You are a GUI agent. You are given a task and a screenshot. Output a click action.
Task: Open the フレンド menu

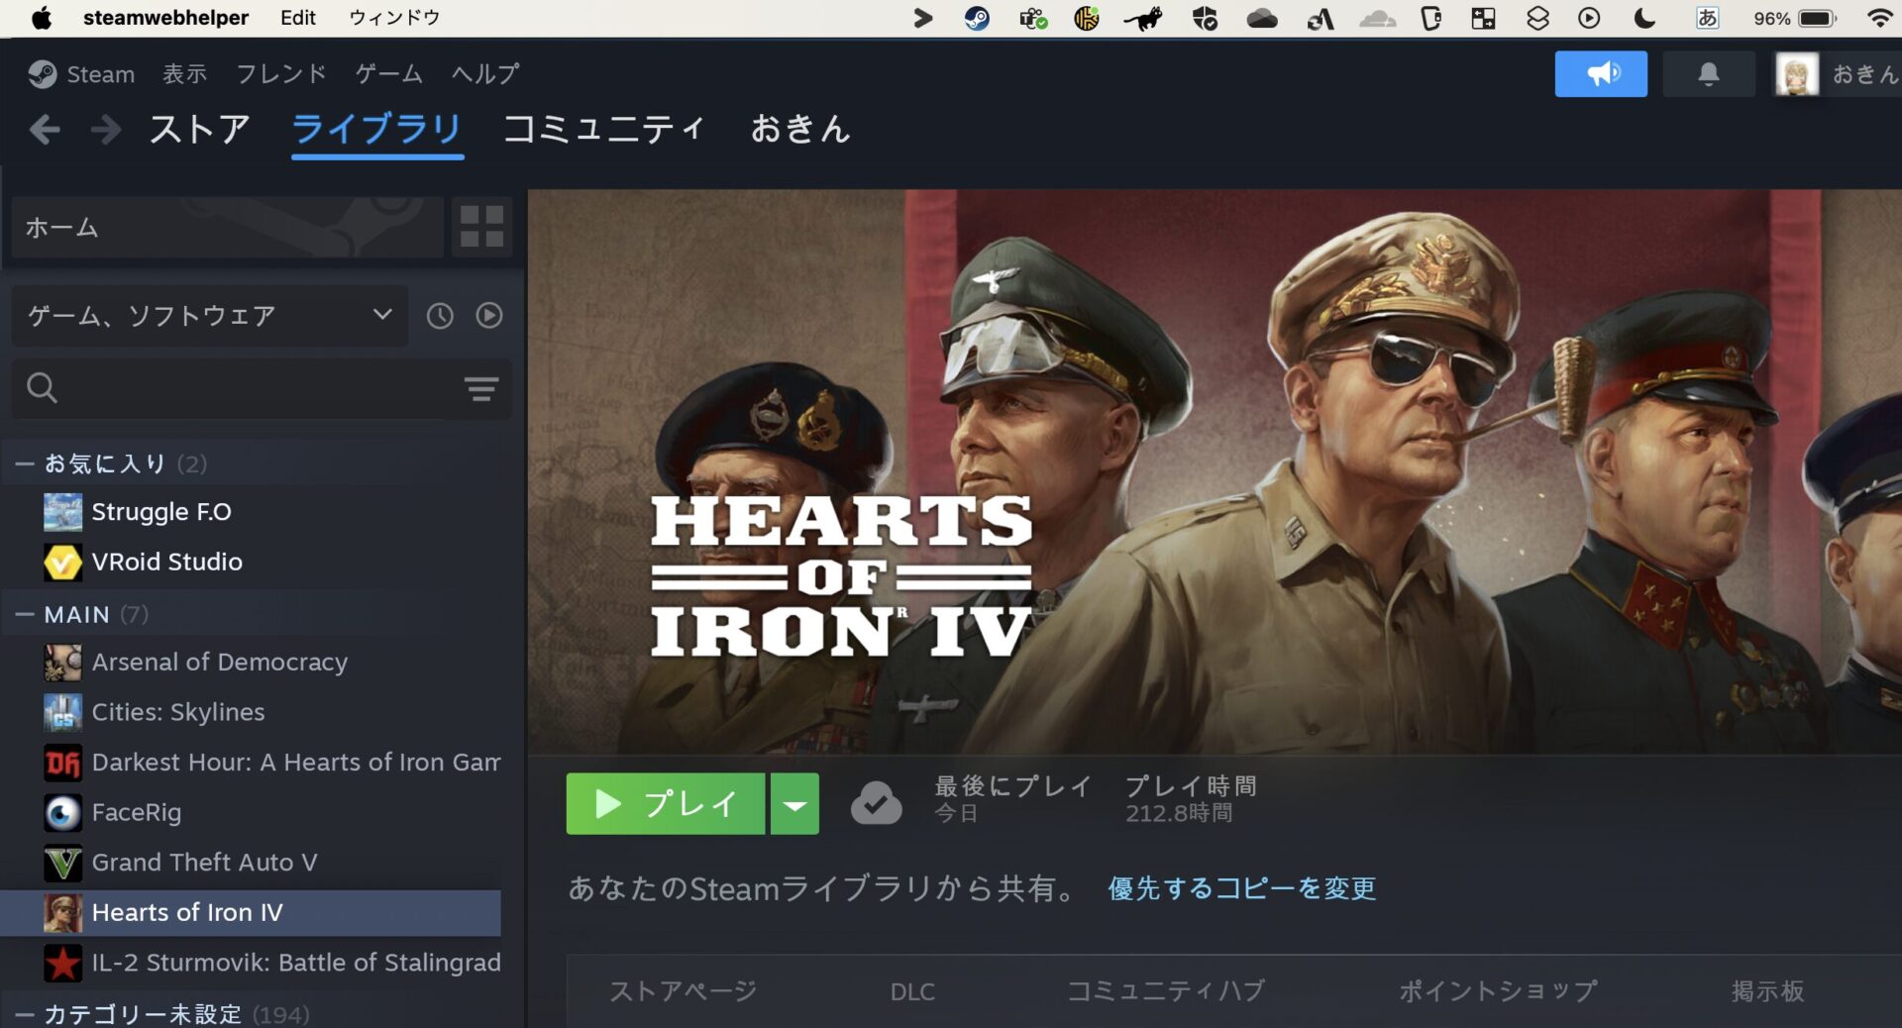281,74
